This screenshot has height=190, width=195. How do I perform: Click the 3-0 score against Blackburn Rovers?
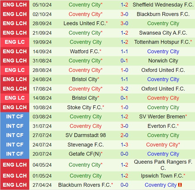(x=124, y=14)
